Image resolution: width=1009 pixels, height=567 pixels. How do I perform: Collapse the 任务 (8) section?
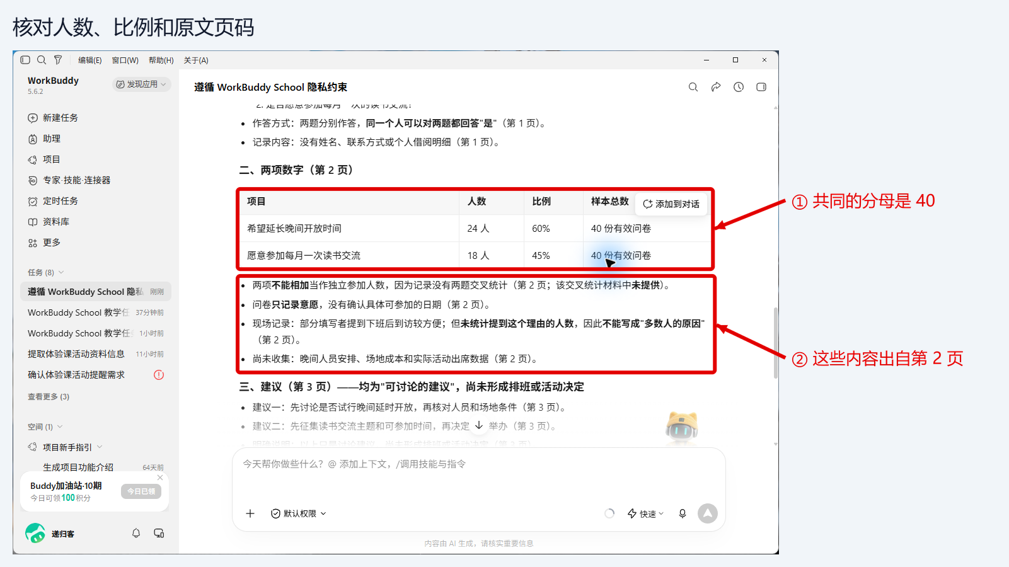click(46, 273)
